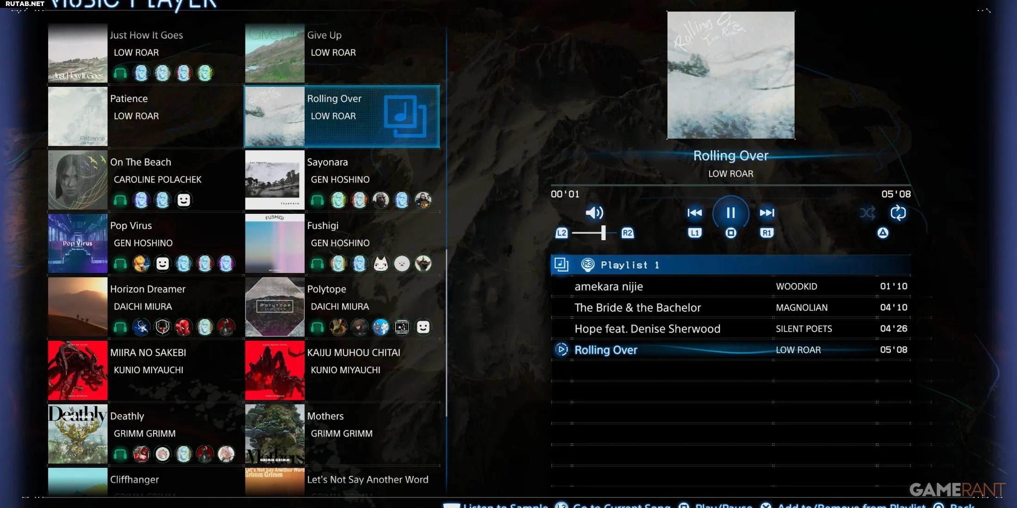Select Sayonara by Gen Hoshino

(x=343, y=180)
